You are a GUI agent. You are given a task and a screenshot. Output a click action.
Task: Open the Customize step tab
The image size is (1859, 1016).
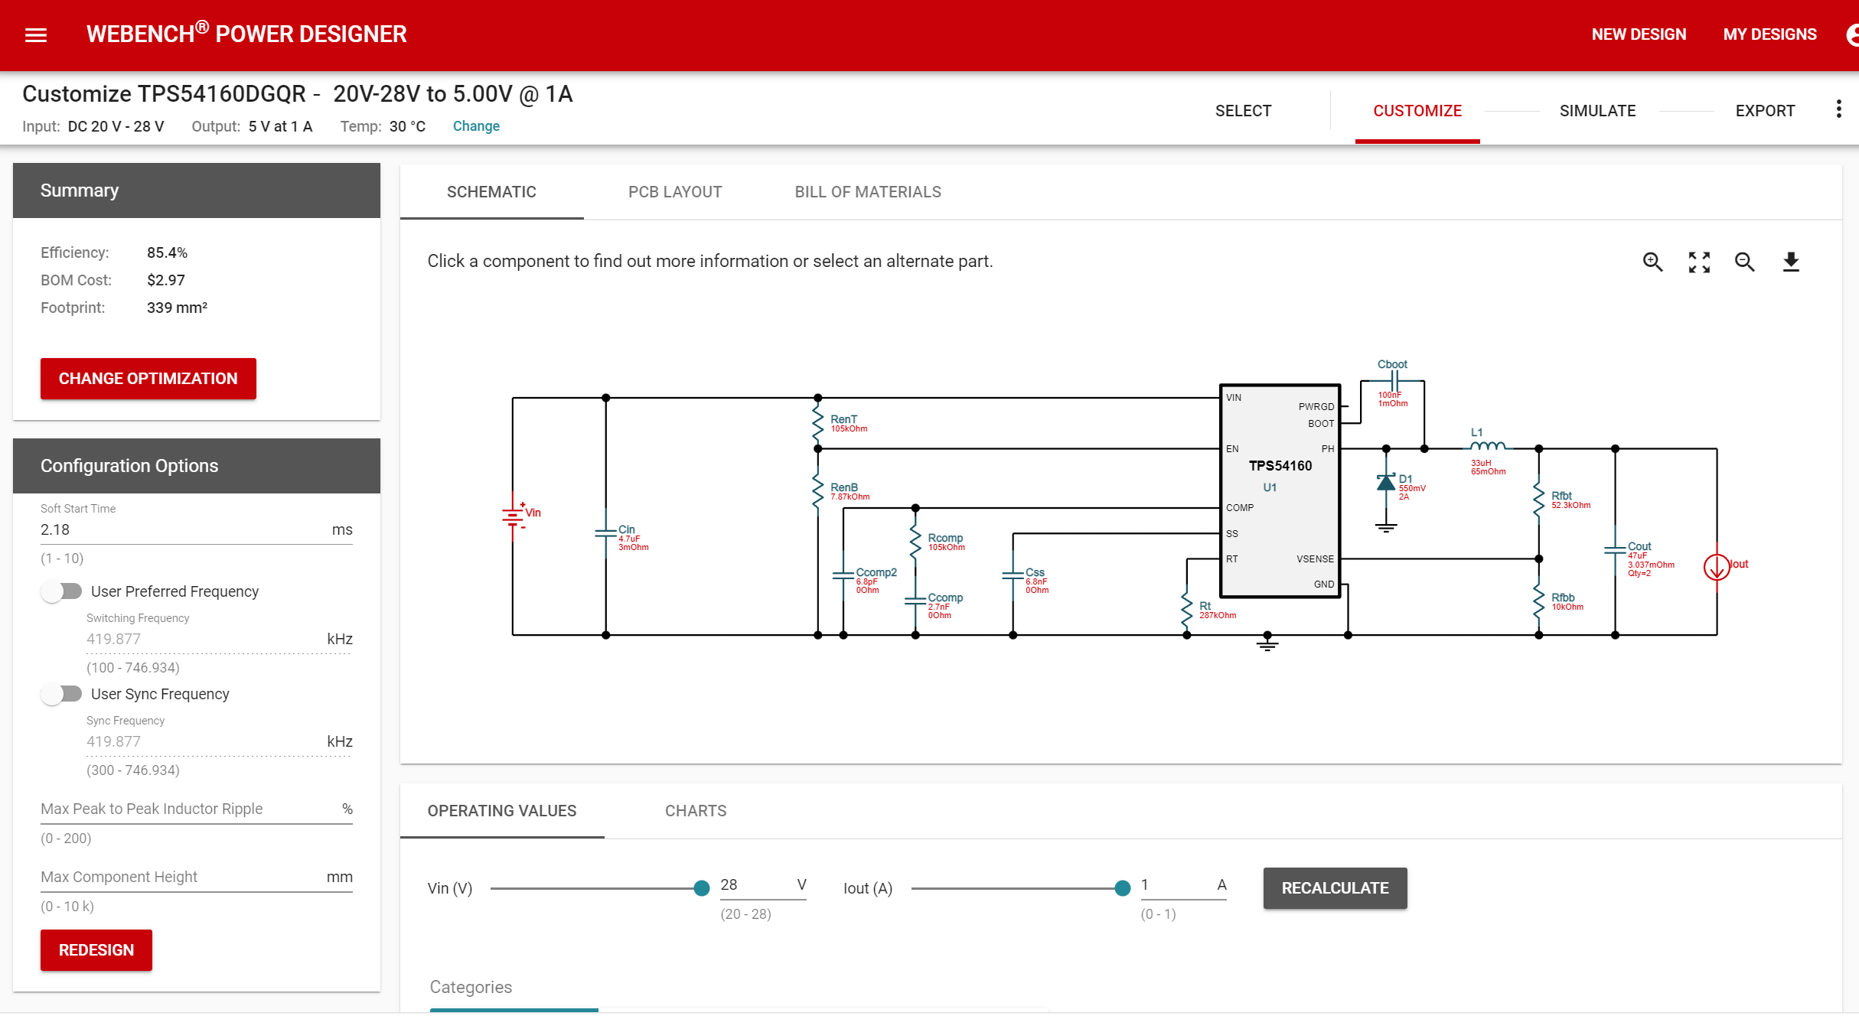click(x=1417, y=111)
